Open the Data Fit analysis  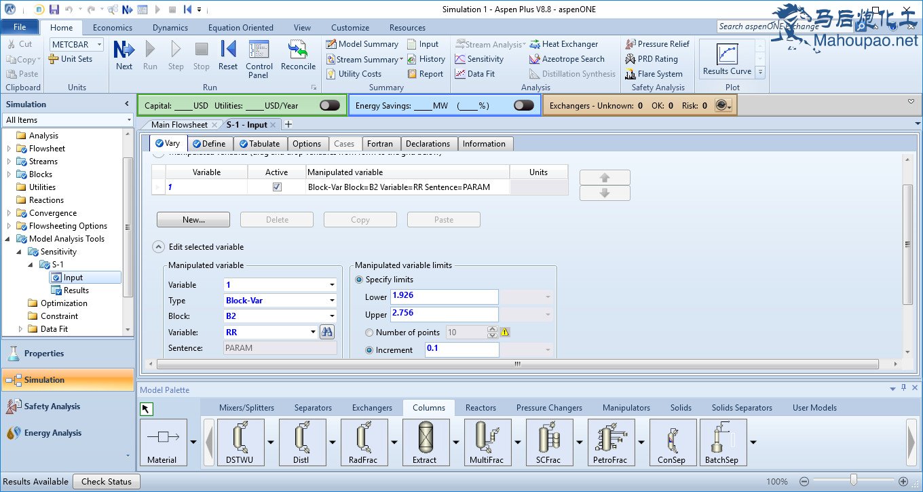tap(475, 74)
